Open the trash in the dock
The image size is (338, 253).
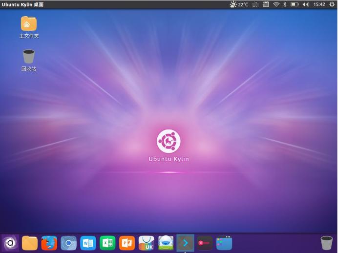[326, 243]
